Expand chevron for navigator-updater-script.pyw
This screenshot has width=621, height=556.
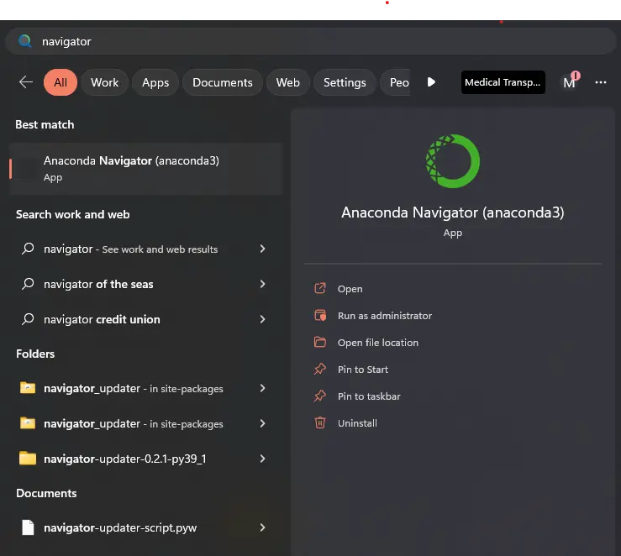262,527
